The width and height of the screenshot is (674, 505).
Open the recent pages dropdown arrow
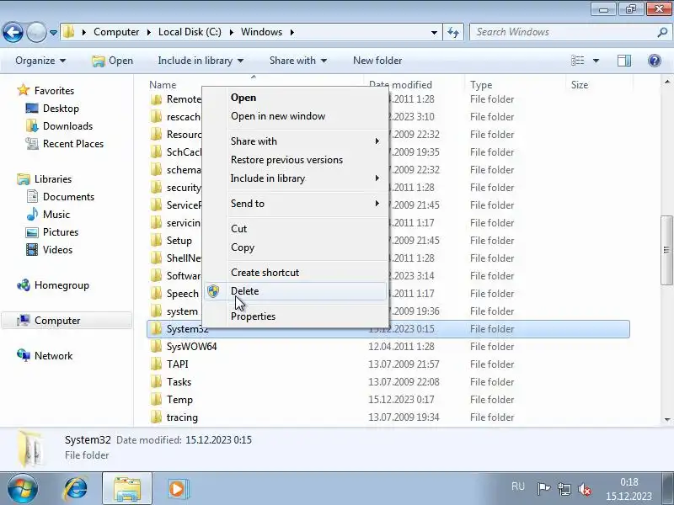pyautogui.click(x=53, y=33)
